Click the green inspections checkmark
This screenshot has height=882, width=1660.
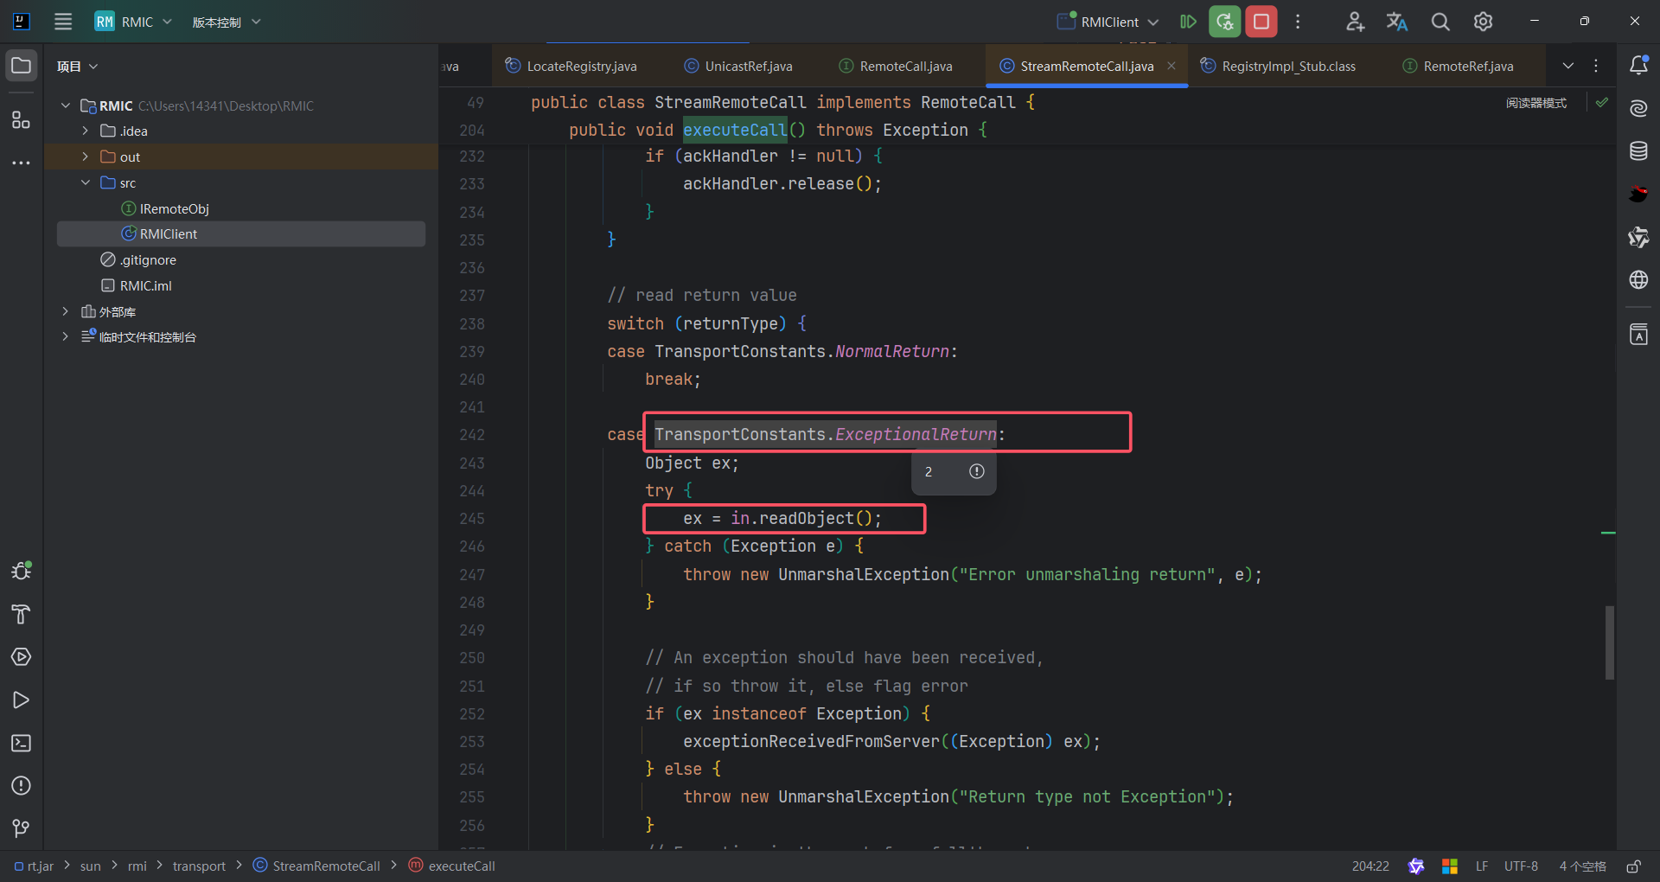click(1602, 102)
